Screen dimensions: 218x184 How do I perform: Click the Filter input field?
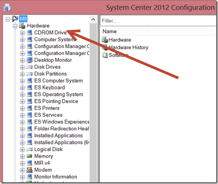[x=158, y=21]
